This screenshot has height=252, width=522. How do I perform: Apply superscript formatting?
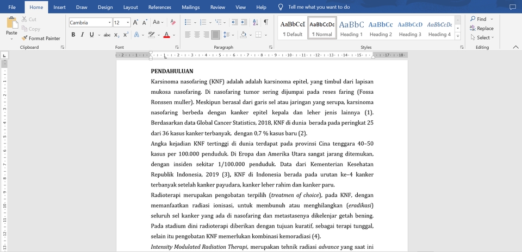[126, 35]
